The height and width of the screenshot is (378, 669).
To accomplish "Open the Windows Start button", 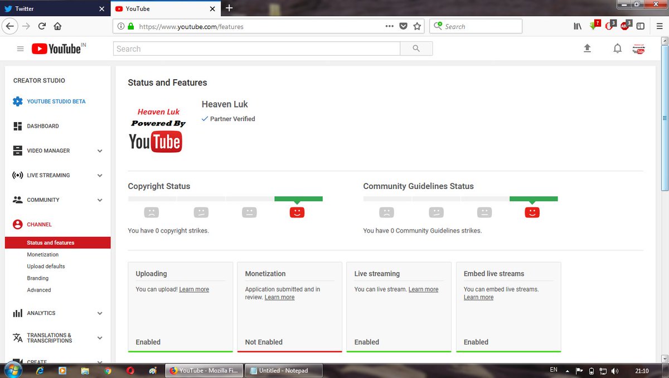I will tap(12, 370).
